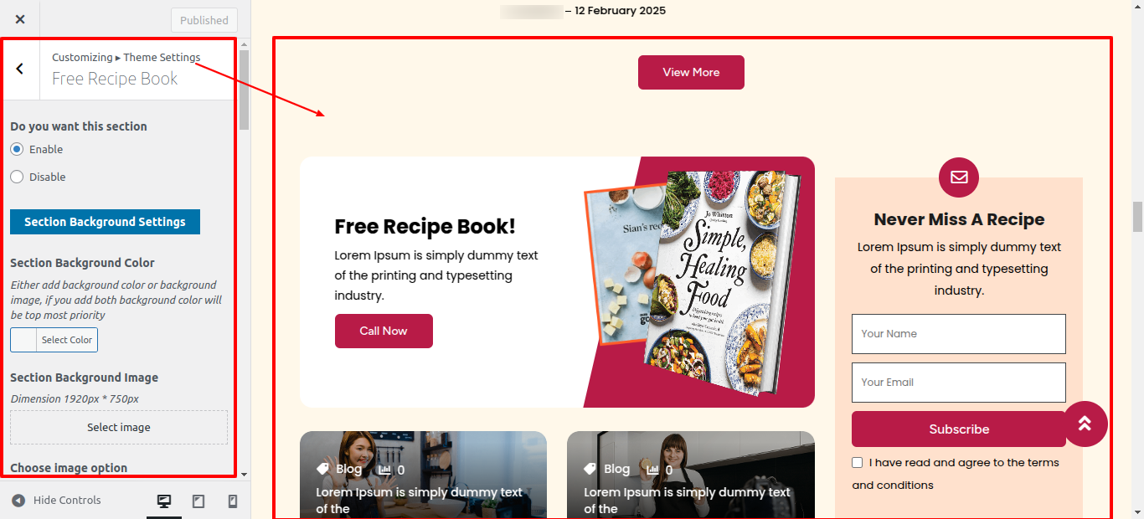Click the Your Email input field
This screenshot has height=519, width=1144.
point(959,383)
